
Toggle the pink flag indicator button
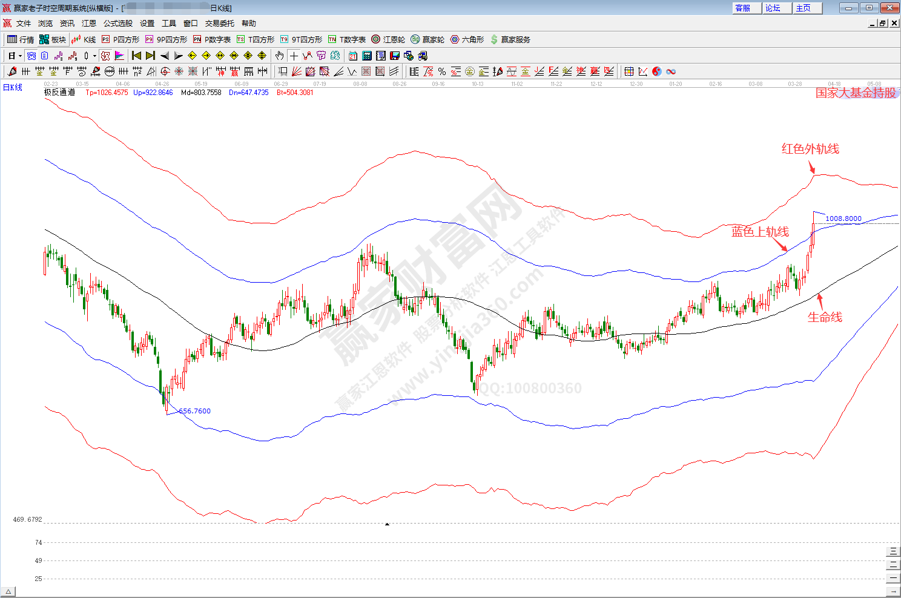[119, 56]
